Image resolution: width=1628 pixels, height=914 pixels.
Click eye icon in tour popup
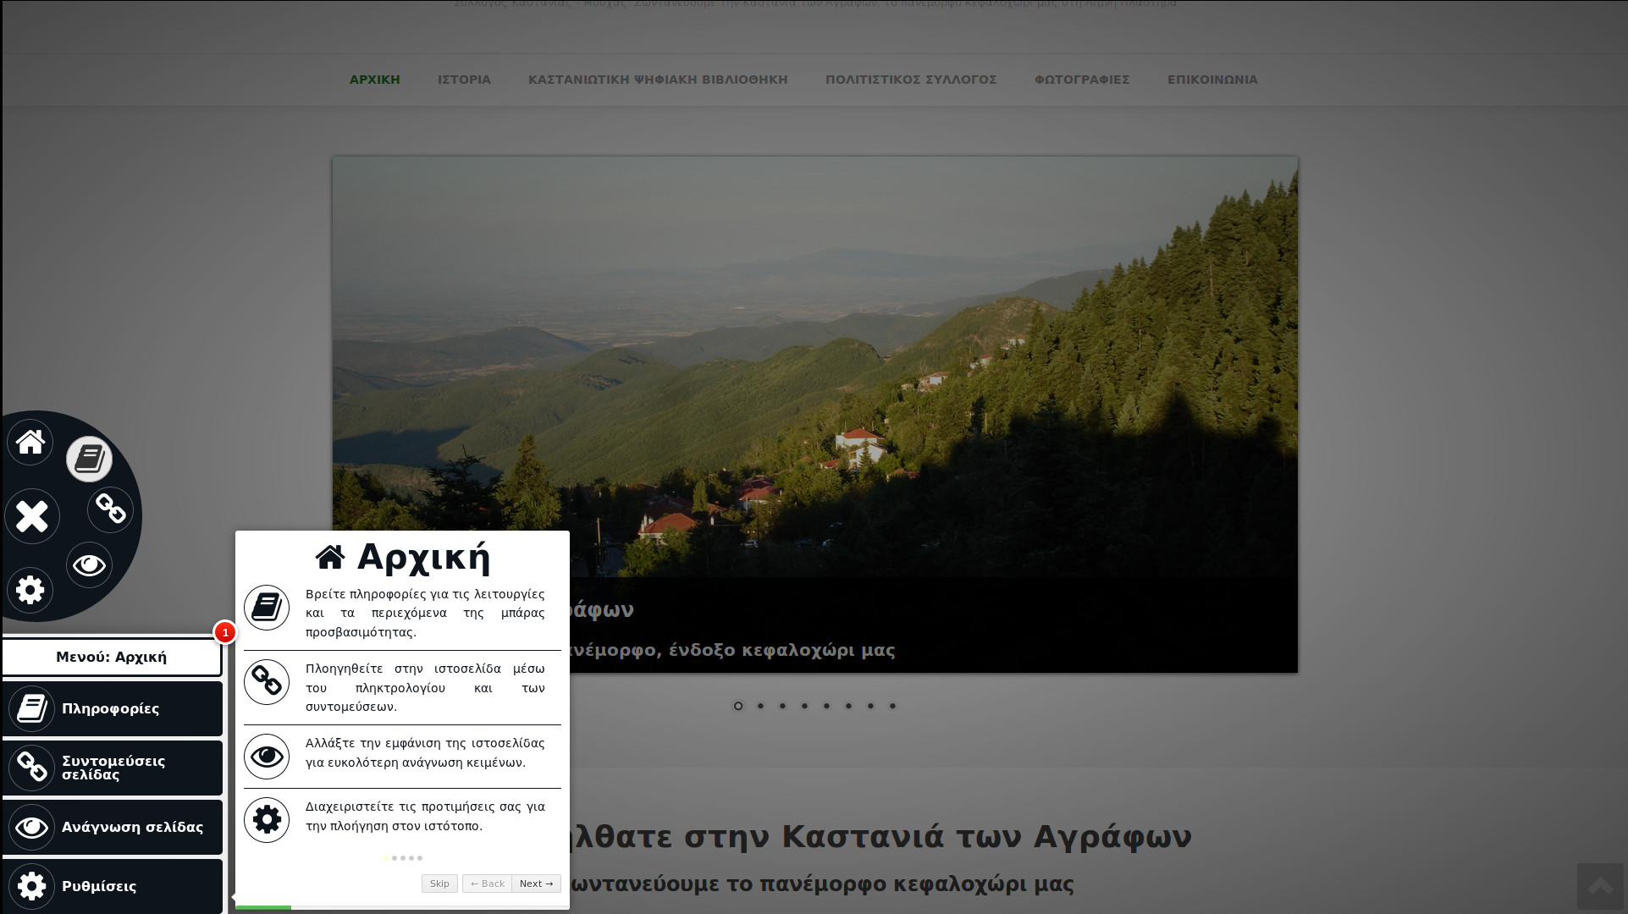coord(267,756)
